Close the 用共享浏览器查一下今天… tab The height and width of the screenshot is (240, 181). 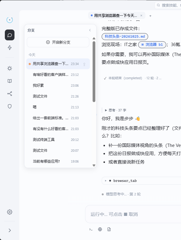point(141,15)
